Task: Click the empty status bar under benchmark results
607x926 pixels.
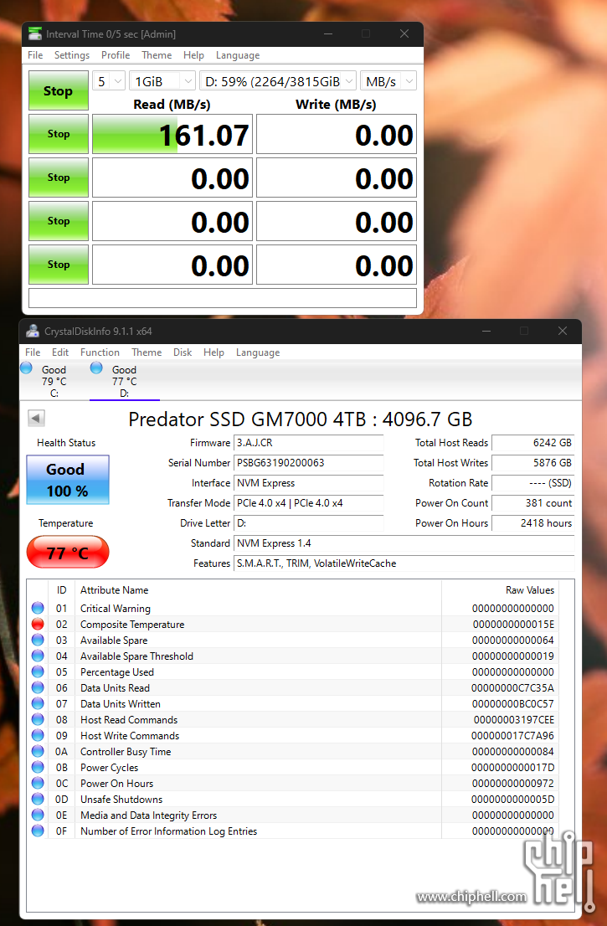Action: pyautogui.click(x=223, y=298)
